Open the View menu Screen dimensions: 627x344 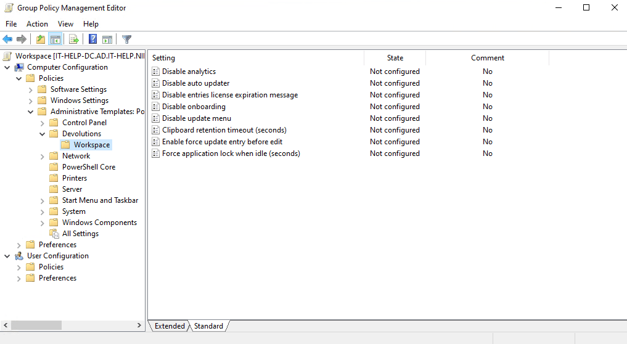click(x=65, y=24)
